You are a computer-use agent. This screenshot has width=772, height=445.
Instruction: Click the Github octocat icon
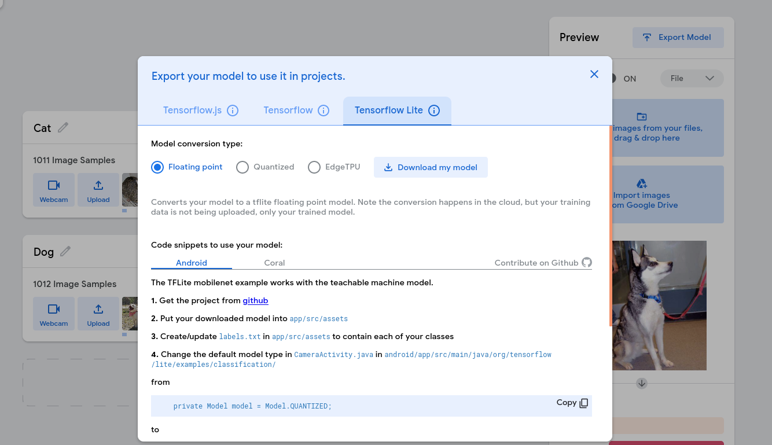pos(587,263)
